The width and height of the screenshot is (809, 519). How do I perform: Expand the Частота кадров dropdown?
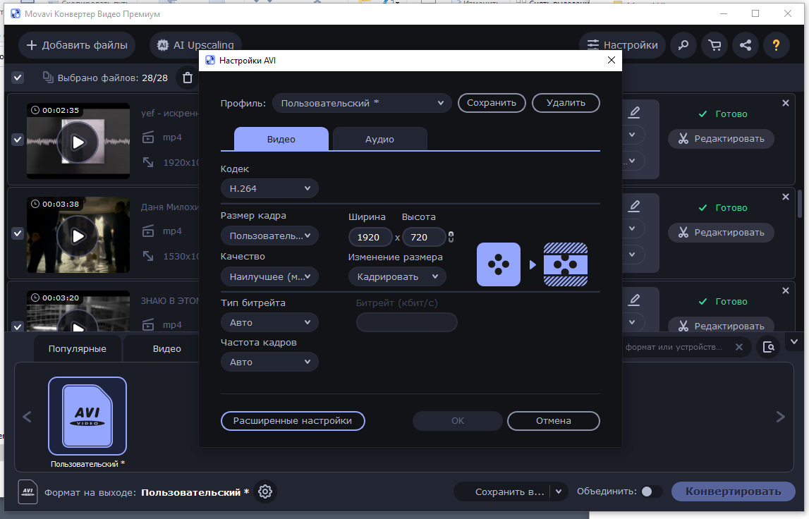pyautogui.click(x=269, y=362)
